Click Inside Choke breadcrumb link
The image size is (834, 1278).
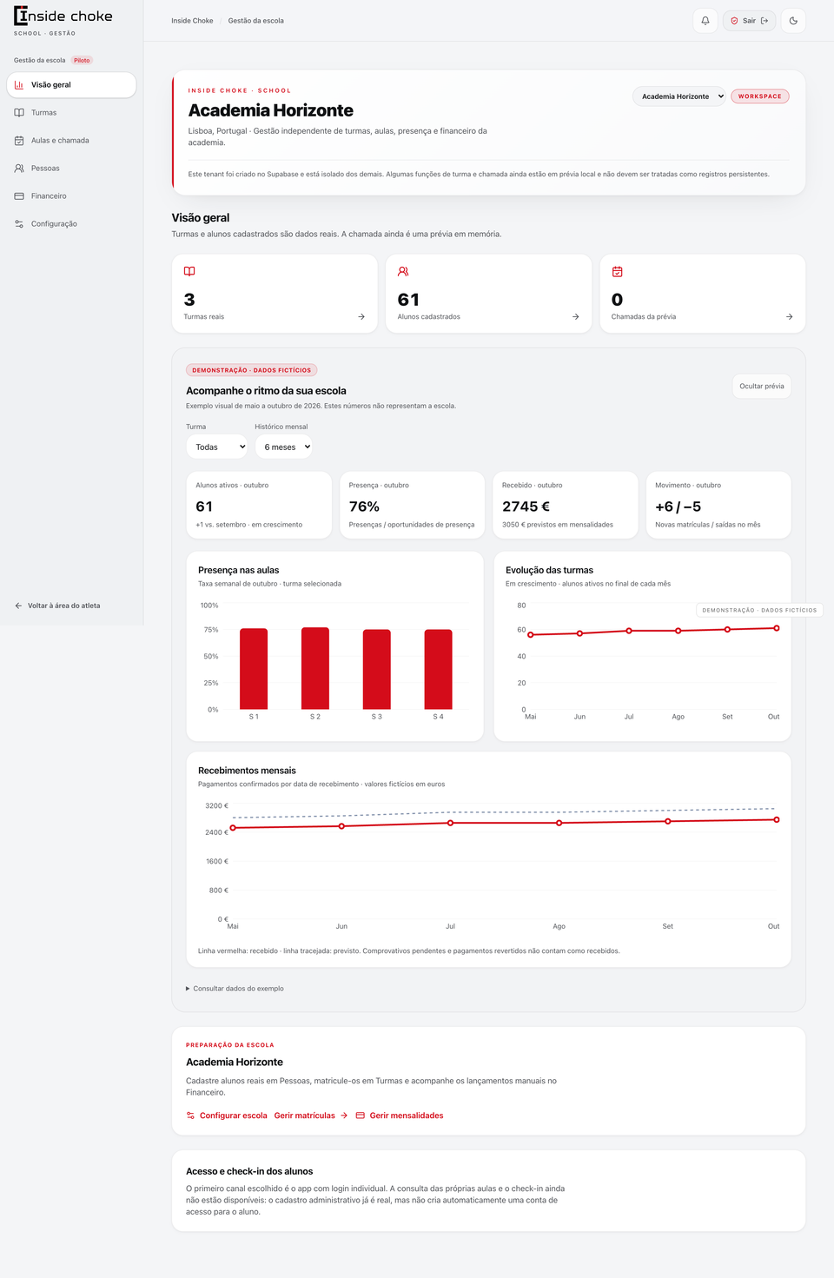tap(192, 21)
